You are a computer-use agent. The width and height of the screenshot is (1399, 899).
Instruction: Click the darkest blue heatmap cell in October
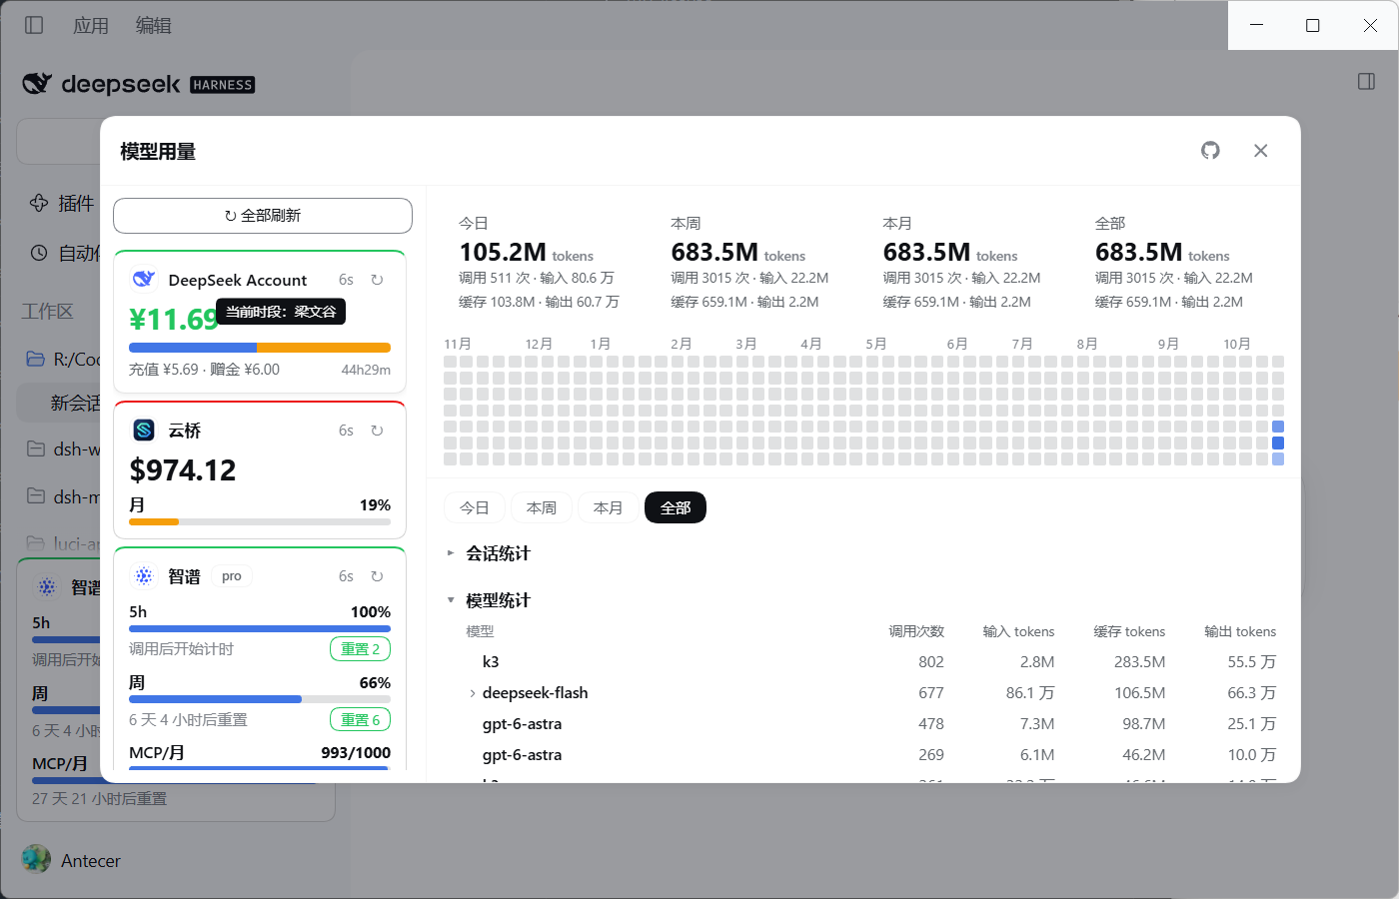1278,443
